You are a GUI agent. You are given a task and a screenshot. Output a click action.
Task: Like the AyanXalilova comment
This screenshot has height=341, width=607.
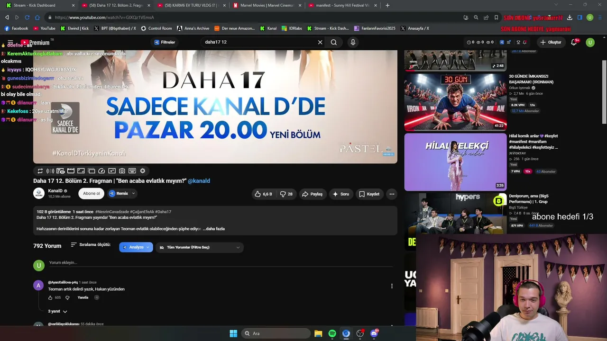pos(51,297)
